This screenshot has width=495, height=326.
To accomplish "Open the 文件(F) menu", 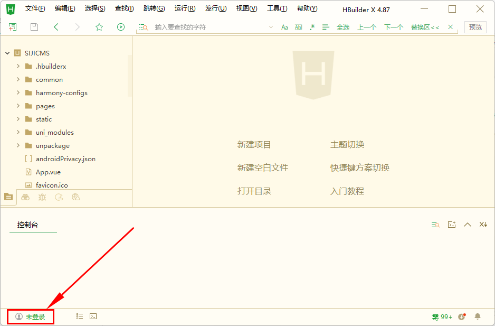I will 35,8.
